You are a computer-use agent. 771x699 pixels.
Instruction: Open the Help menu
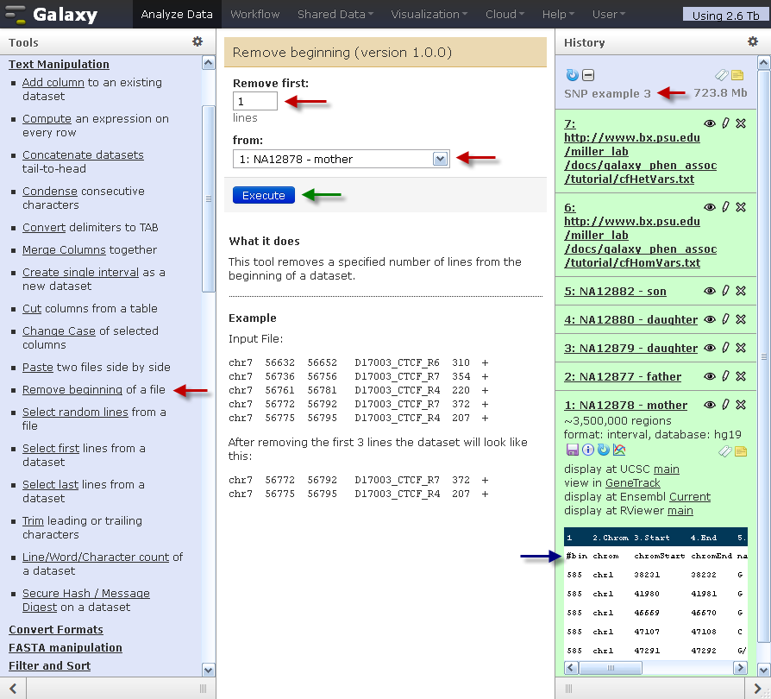click(x=558, y=15)
